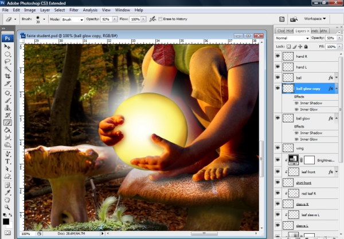Select the shirt front layer

coord(310,182)
